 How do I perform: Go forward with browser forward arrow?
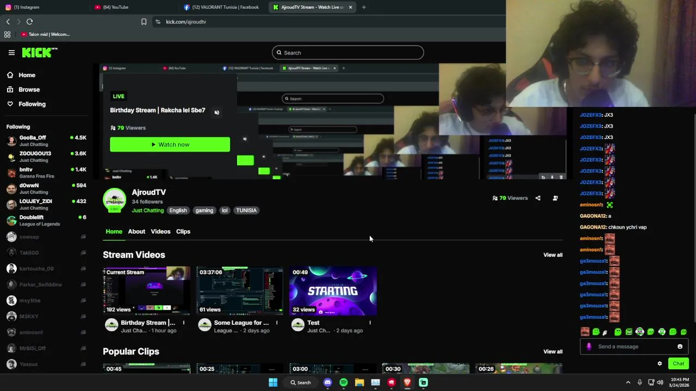point(18,22)
